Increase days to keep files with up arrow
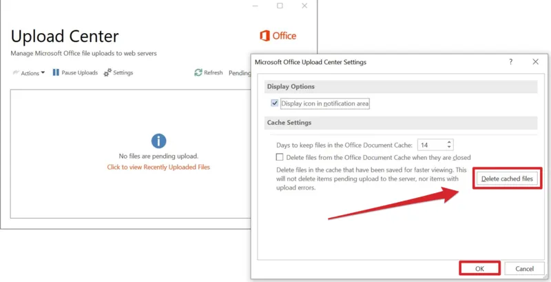551x282 pixels. pos(450,142)
